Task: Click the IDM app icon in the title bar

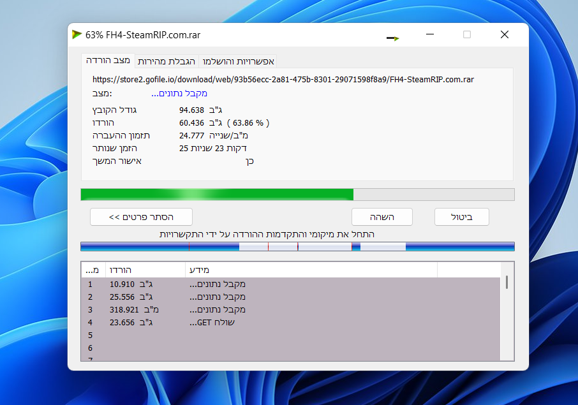Action: click(77, 34)
